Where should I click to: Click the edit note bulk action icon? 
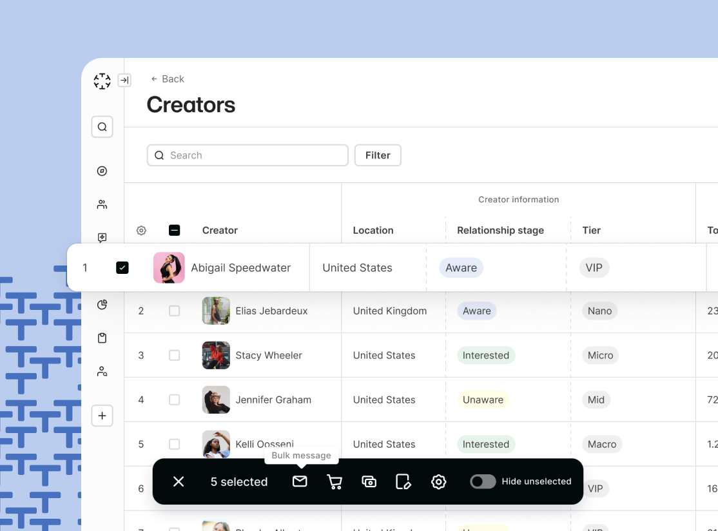tap(403, 481)
